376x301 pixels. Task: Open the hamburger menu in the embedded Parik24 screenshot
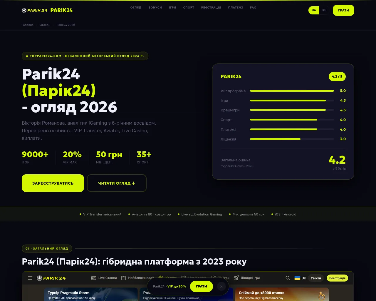pos(30,278)
